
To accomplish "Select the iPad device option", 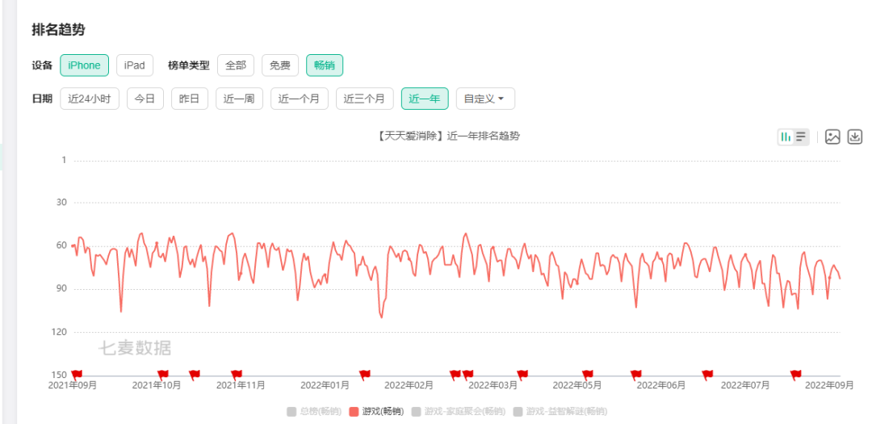I will point(135,65).
